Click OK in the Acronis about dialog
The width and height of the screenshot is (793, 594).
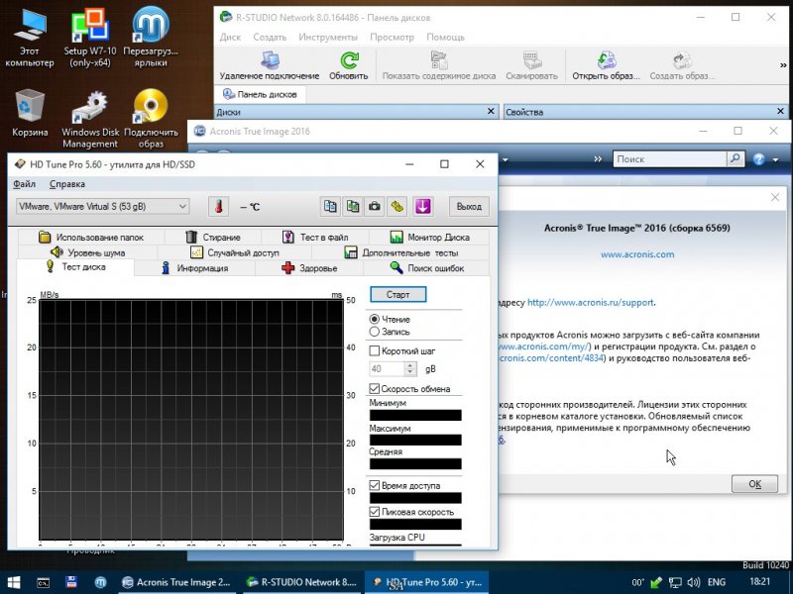[754, 484]
